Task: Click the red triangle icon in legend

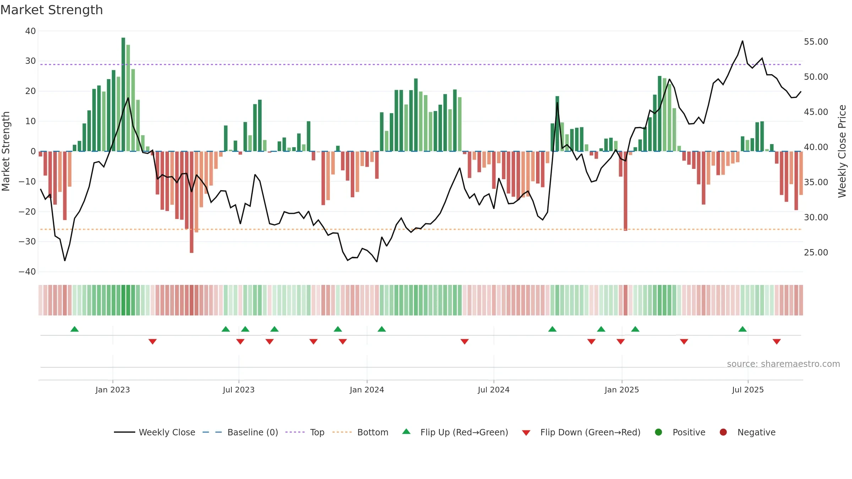Action: [526, 433]
